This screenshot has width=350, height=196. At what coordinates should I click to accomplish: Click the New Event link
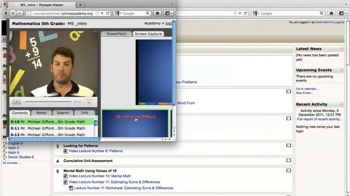(305, 93)
